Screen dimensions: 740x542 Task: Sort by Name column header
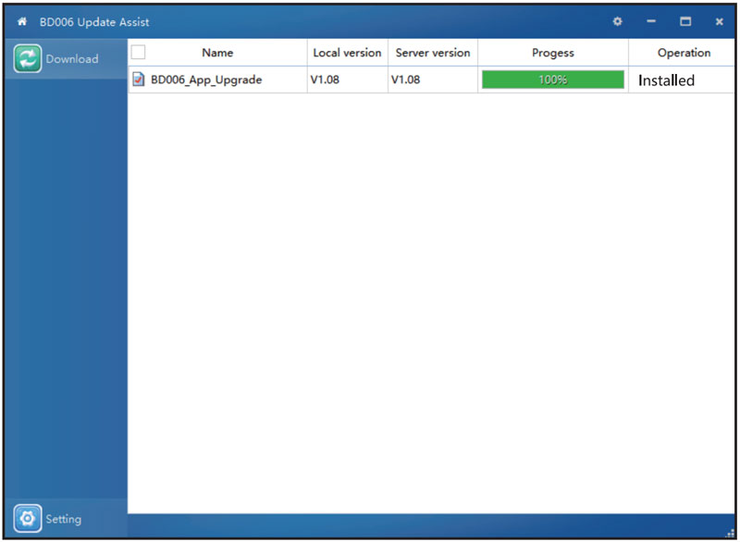coord(217,53)
